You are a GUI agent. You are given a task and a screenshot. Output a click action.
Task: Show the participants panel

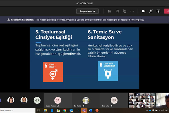click(x=110, y=11)
